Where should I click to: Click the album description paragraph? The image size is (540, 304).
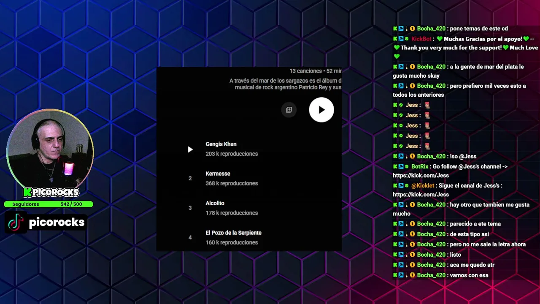(285, 84)
